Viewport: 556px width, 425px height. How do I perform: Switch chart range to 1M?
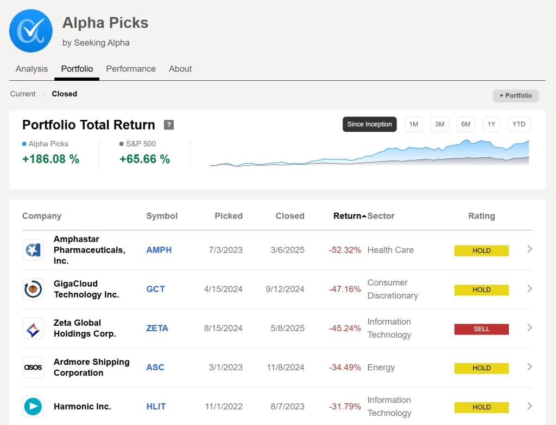coord(414,124)
